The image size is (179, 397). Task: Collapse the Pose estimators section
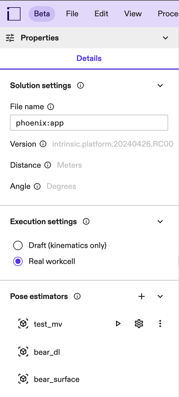160,296
